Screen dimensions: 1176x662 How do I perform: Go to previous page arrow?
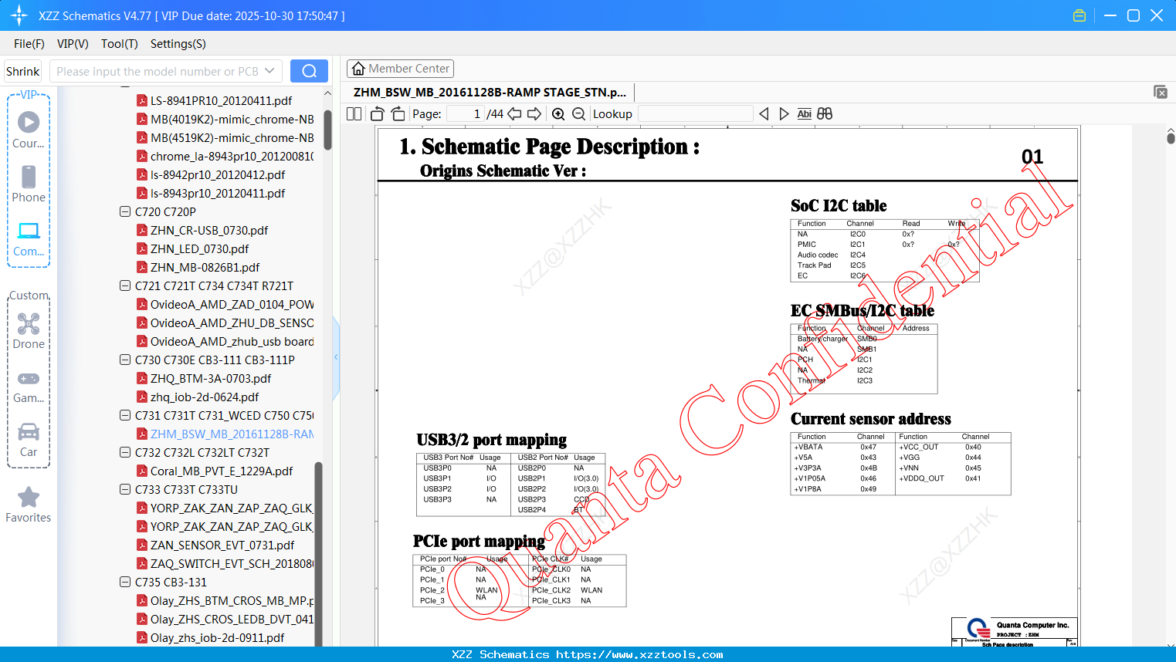514,113
